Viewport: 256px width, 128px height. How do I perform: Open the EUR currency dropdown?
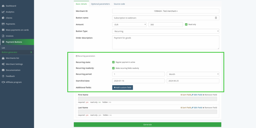click(x=129, y=25)
